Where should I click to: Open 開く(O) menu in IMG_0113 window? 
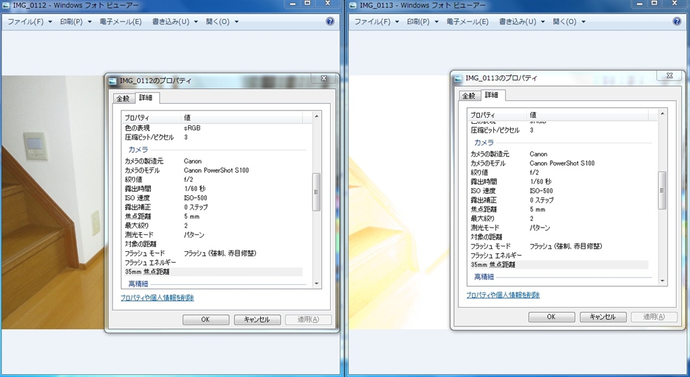pos(569,22)
